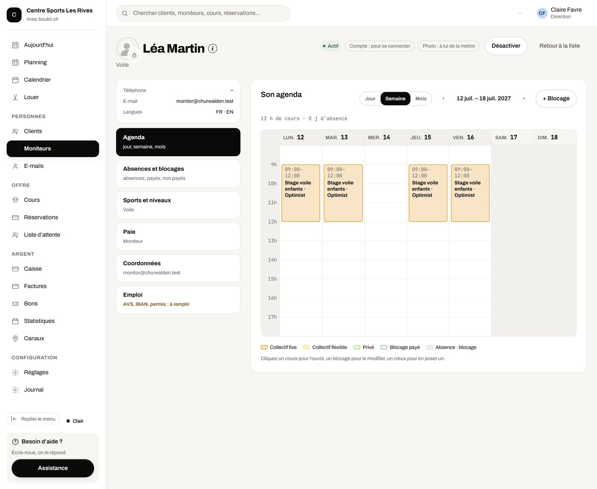
Task: Select the Semaine view
Action: [x=395, y=98]
